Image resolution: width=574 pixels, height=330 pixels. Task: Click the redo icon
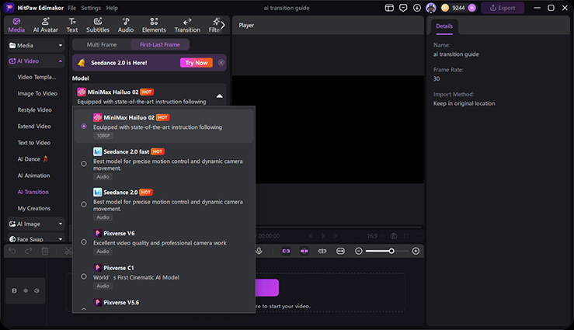coord(29,251)
